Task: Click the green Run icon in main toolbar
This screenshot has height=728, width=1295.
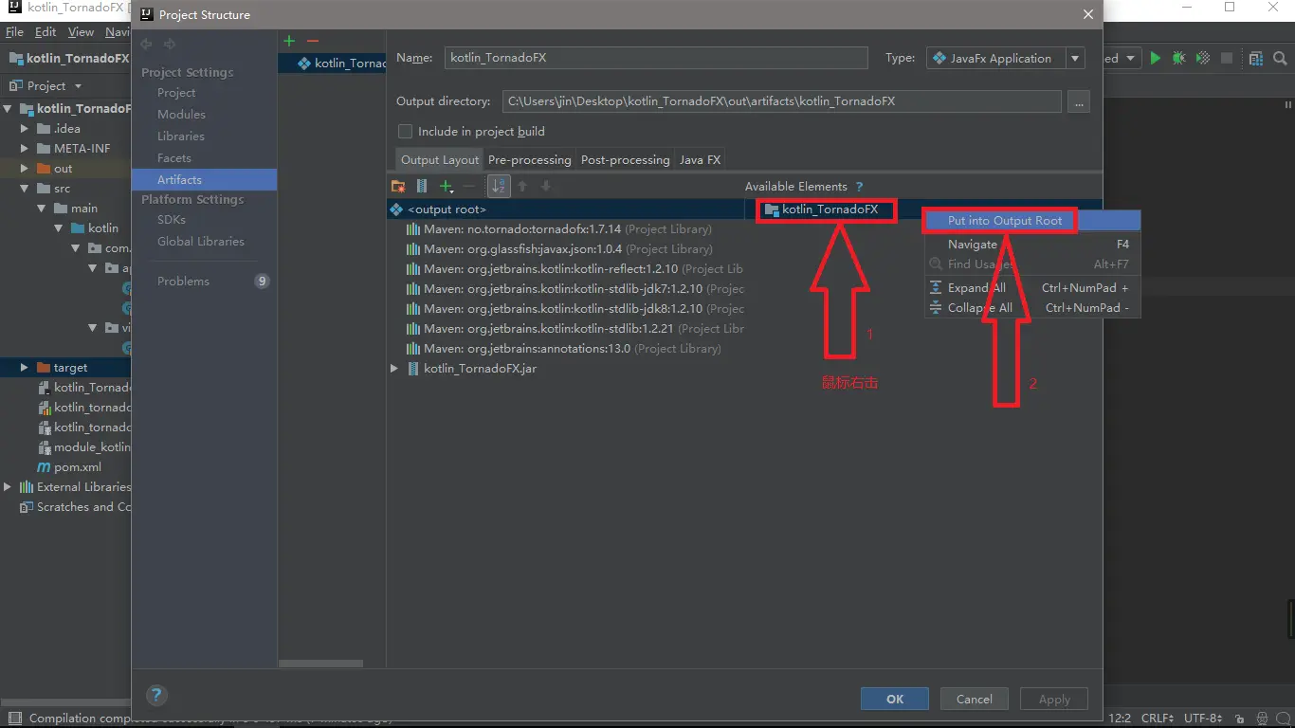Action: tap(1155, 58)
